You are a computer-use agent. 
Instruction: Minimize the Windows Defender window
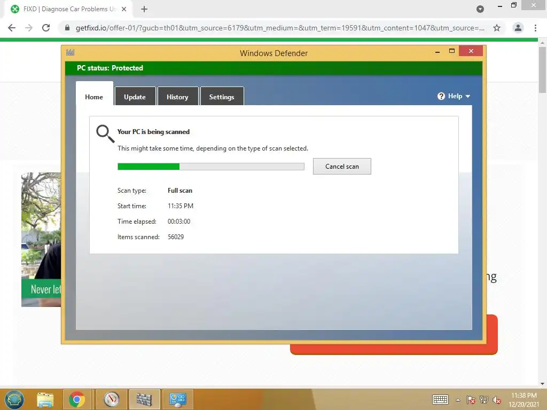coord(437,52)
